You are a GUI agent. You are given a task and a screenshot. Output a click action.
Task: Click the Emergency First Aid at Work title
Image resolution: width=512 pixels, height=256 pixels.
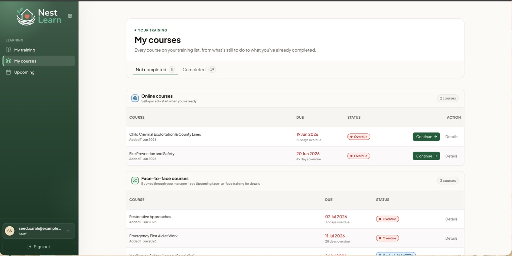click(x=153, y=236)
